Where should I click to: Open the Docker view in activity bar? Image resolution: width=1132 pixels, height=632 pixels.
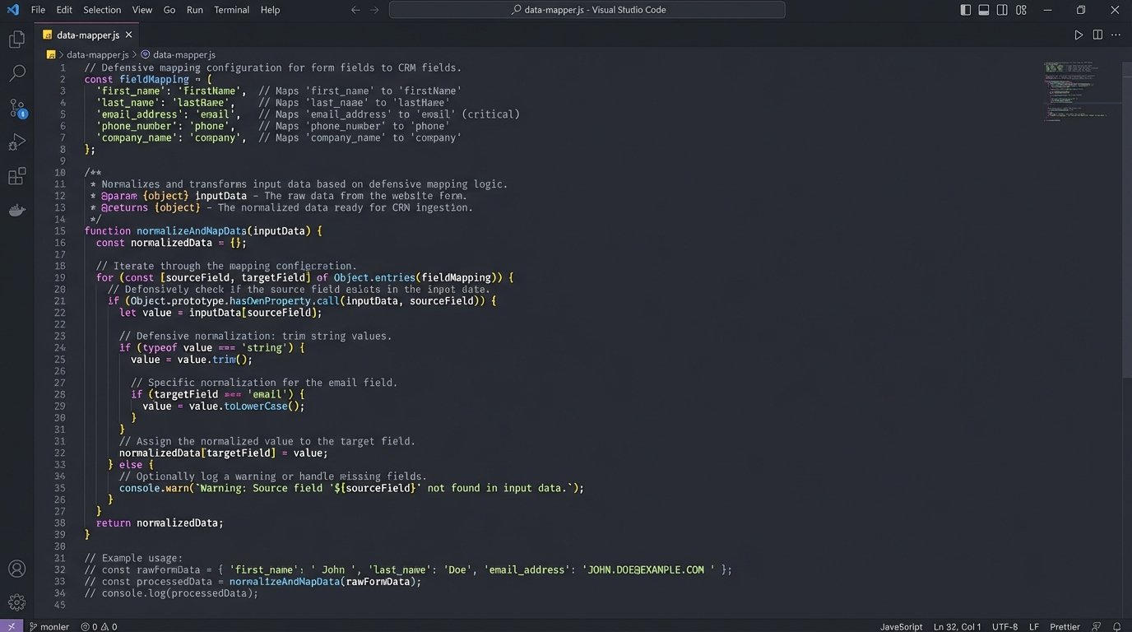tap(16, 211)
